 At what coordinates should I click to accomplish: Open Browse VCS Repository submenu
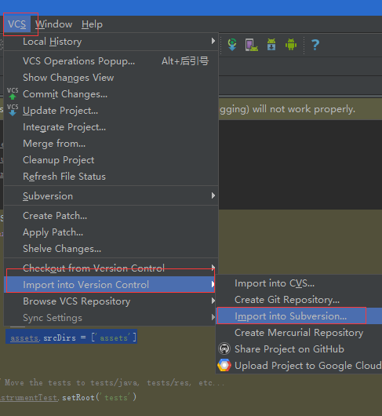110,301
